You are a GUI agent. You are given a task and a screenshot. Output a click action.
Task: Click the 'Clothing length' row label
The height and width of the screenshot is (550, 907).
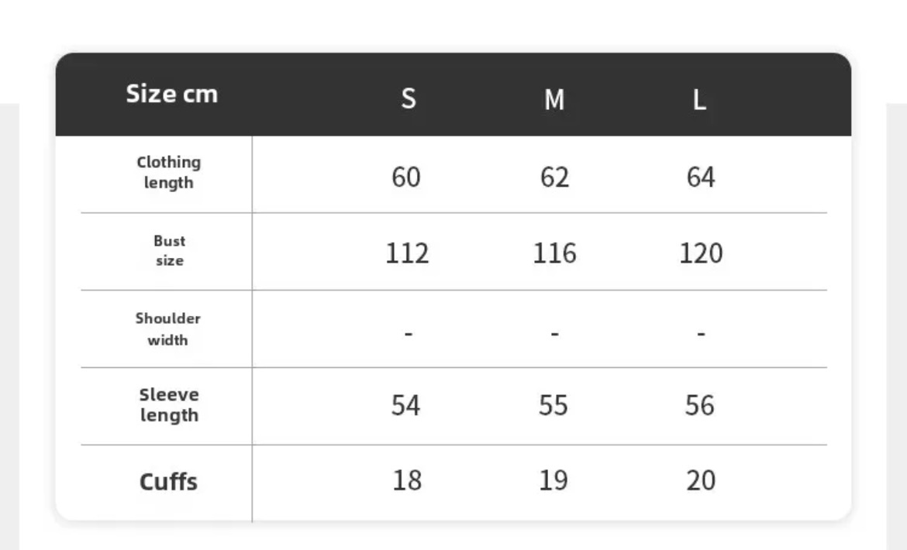(x=168, y=173)
